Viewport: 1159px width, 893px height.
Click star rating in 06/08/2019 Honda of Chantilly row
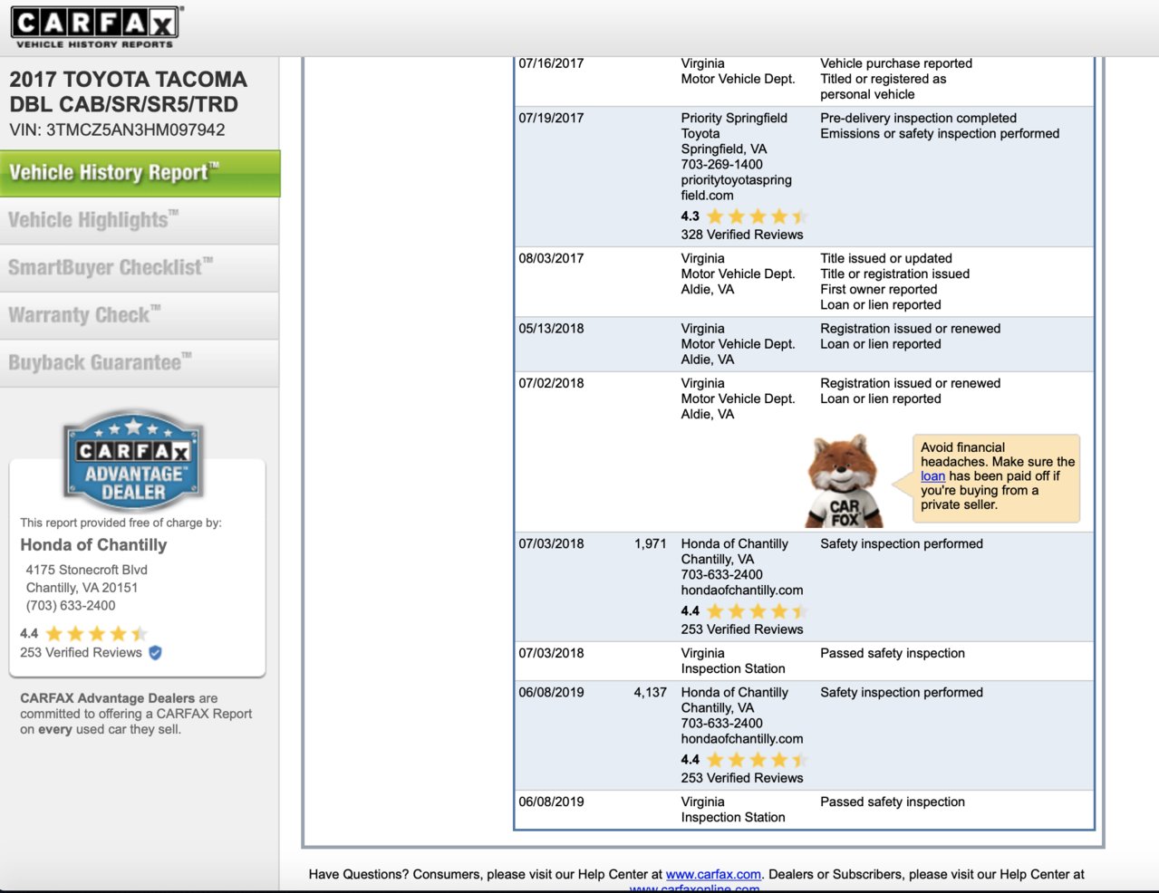[x=757, y=760]
